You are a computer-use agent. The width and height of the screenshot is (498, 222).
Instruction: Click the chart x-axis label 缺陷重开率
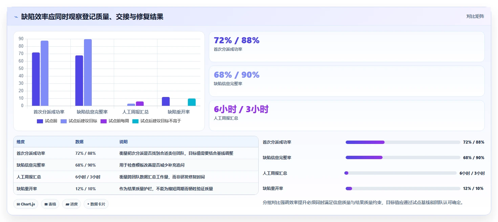(x=179, y=112)
